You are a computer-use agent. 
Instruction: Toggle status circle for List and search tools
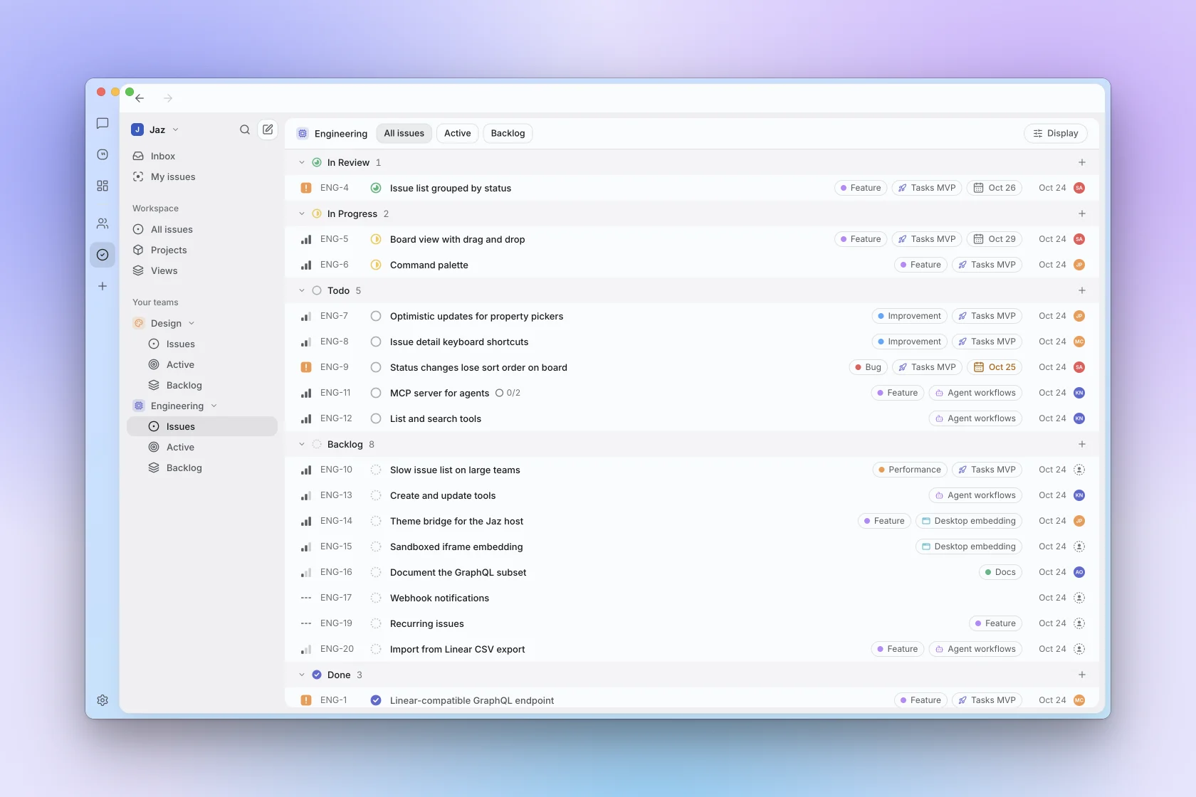point(376,418)
